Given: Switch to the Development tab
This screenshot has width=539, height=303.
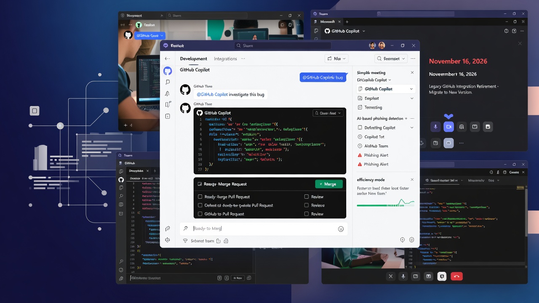Looking at the screenshot, I should point(194,59).
